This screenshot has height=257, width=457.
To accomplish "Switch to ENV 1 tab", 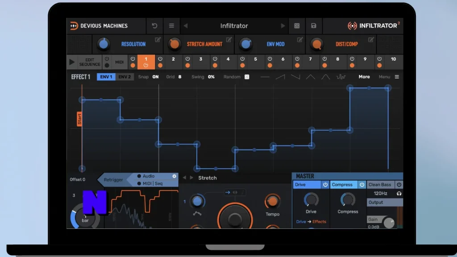I will [106, 77].
